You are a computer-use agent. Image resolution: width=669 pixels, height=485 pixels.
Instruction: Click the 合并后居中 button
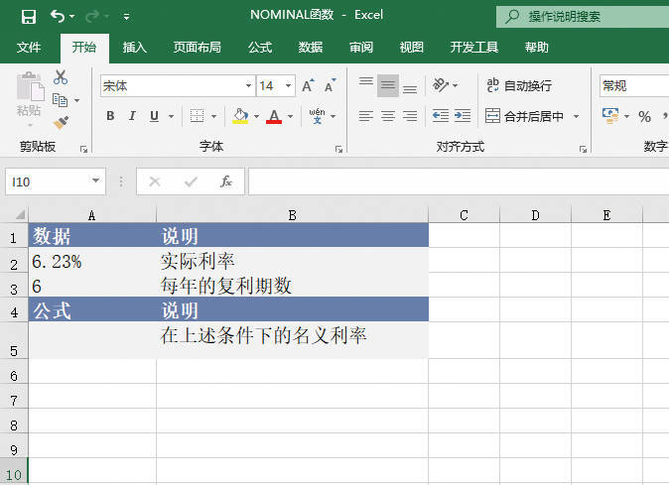click(x=525, y=116)
